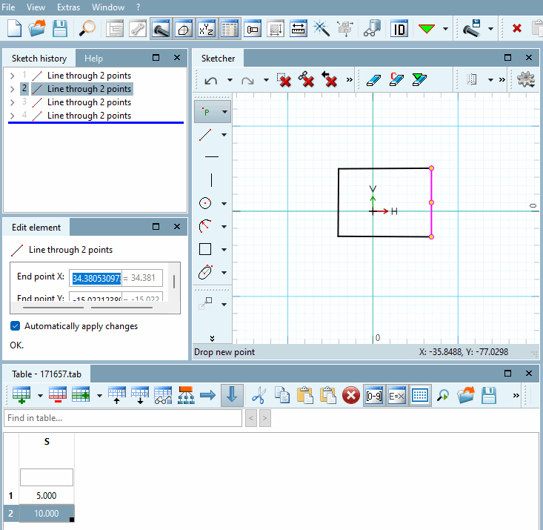Save with the top toolbar floppy disk icon
The height and width of the screenshot is (530, 543).
point(59,28)
